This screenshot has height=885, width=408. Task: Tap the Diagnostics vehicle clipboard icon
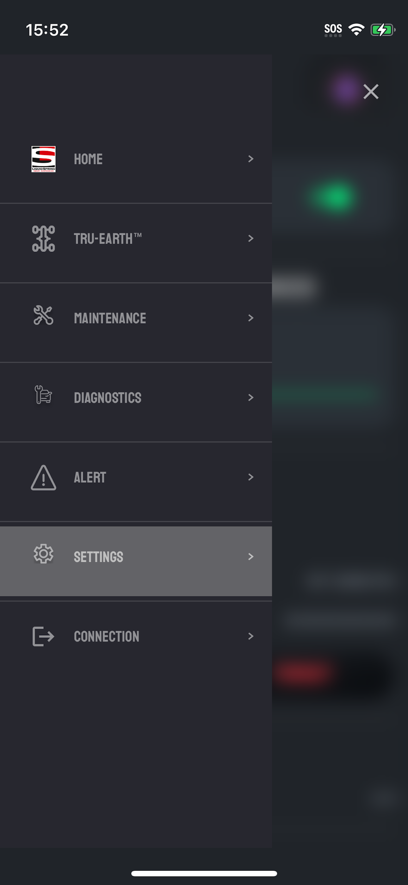tap(43, 395)
